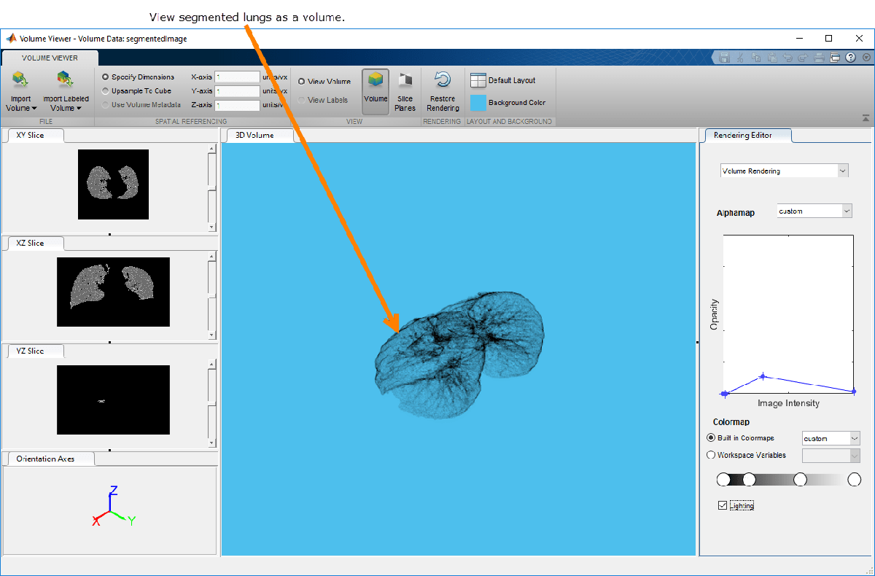Screen dimensions: 875x576
Task: Click the Background Color swatch
Action: tap(478, 103)
